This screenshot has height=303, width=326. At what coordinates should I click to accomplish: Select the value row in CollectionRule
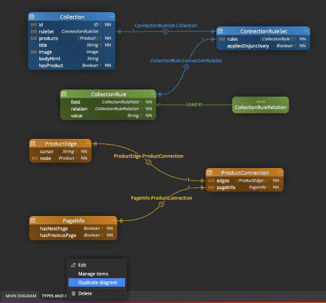(x=108, y=115)
